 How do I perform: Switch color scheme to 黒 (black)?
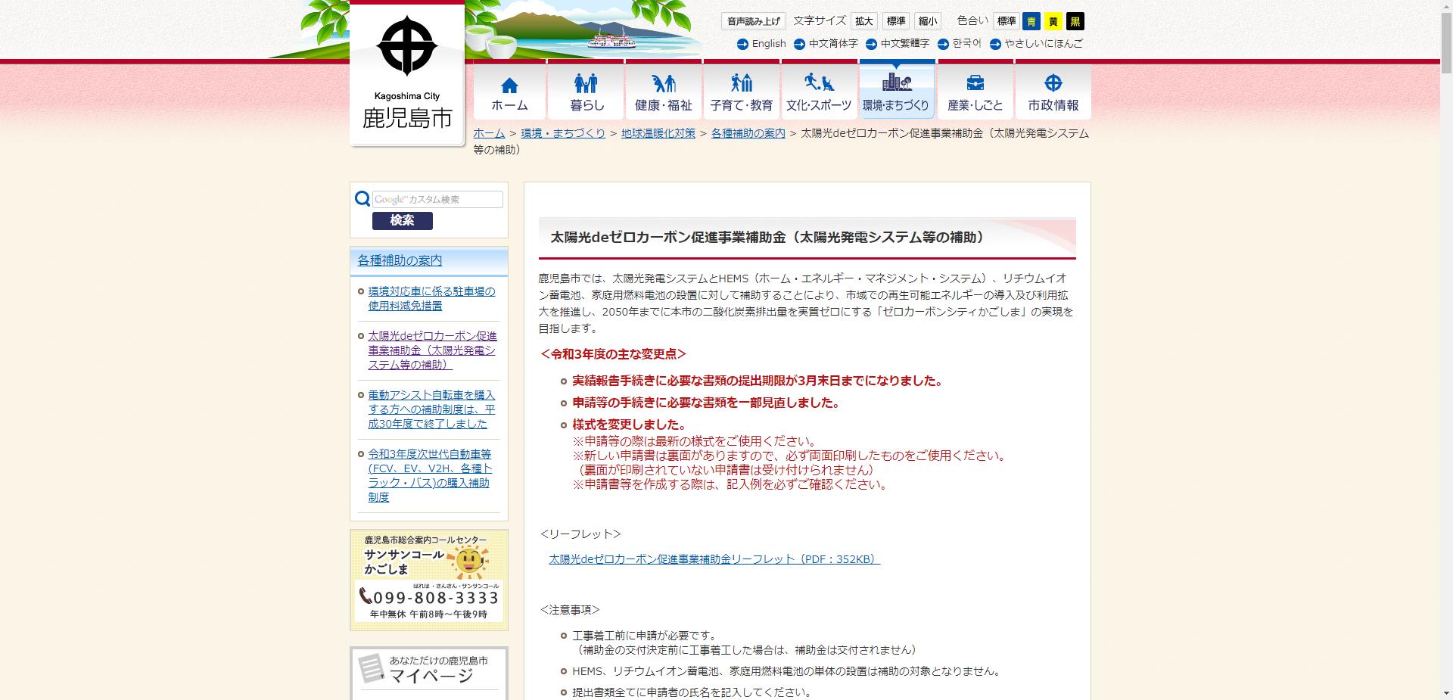coord(1075,21)
